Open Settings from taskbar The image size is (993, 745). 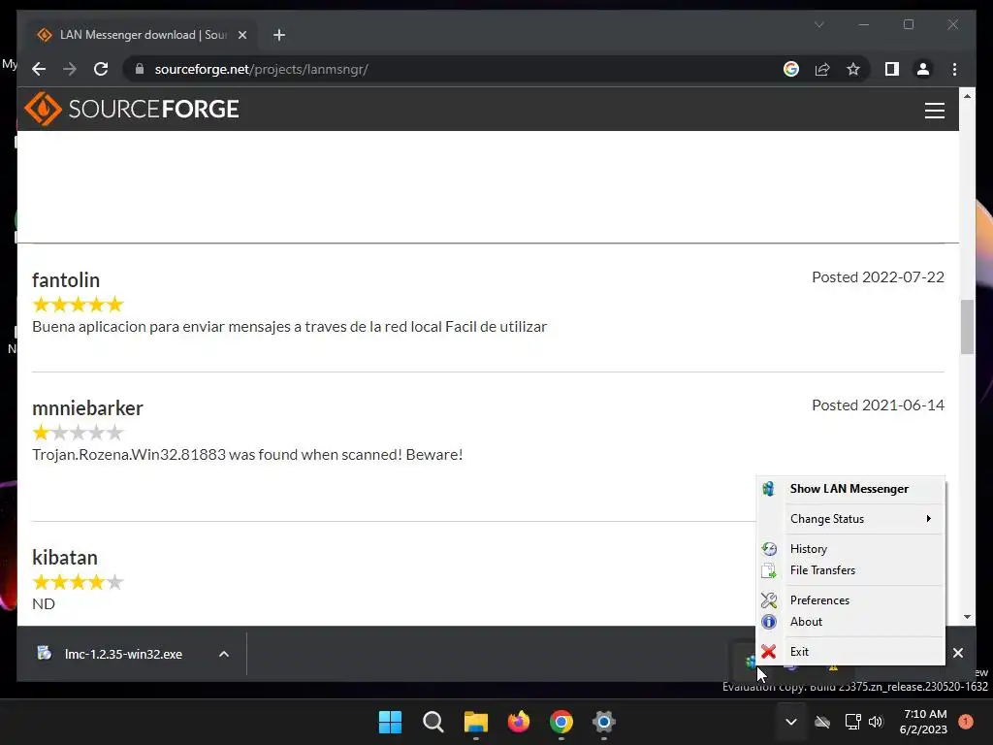604,722
